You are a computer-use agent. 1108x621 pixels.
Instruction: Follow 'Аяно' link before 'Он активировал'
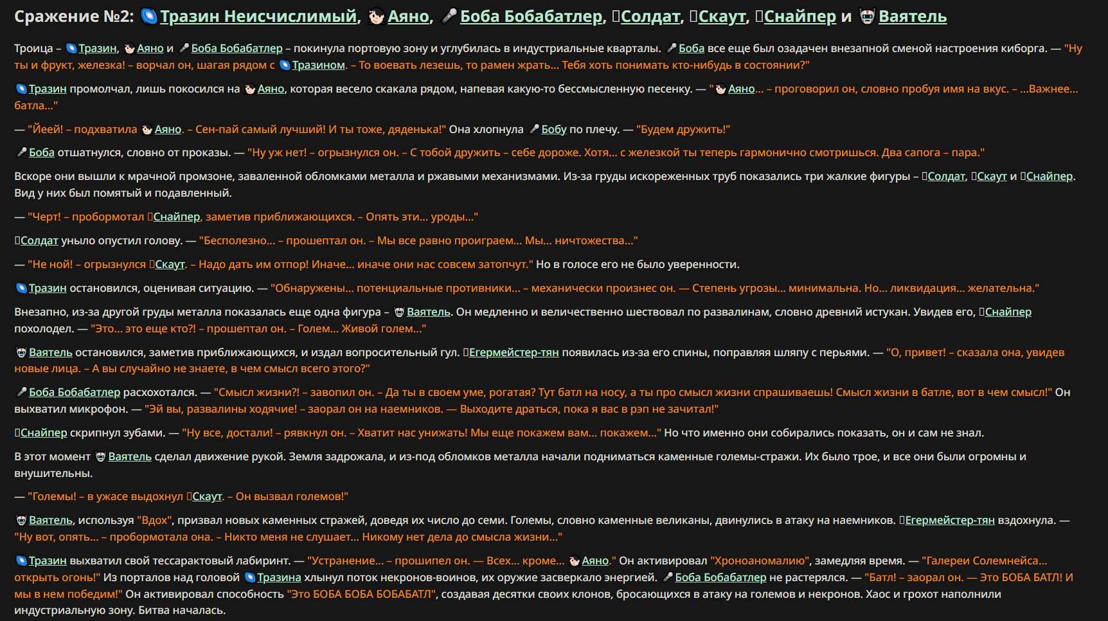pyautogui.click(x=595, y=561)
